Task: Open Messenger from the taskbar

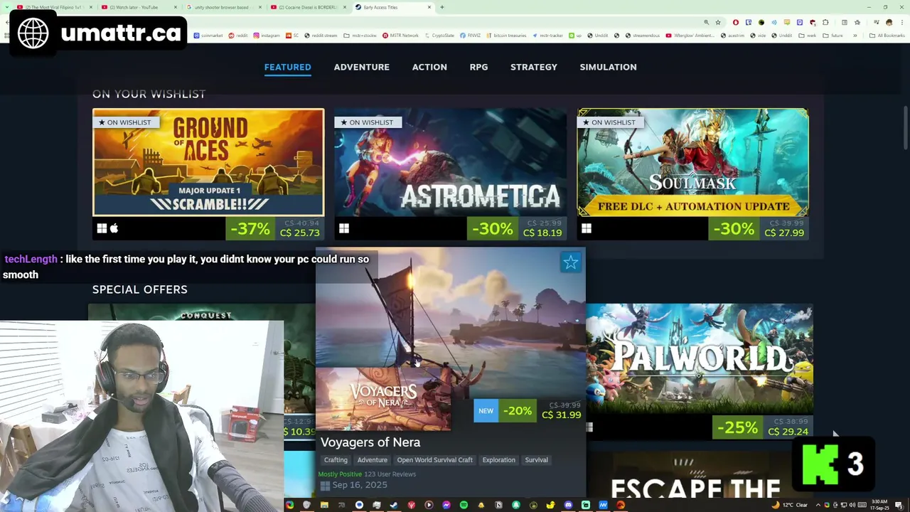Action: click(x=446, y=505)
